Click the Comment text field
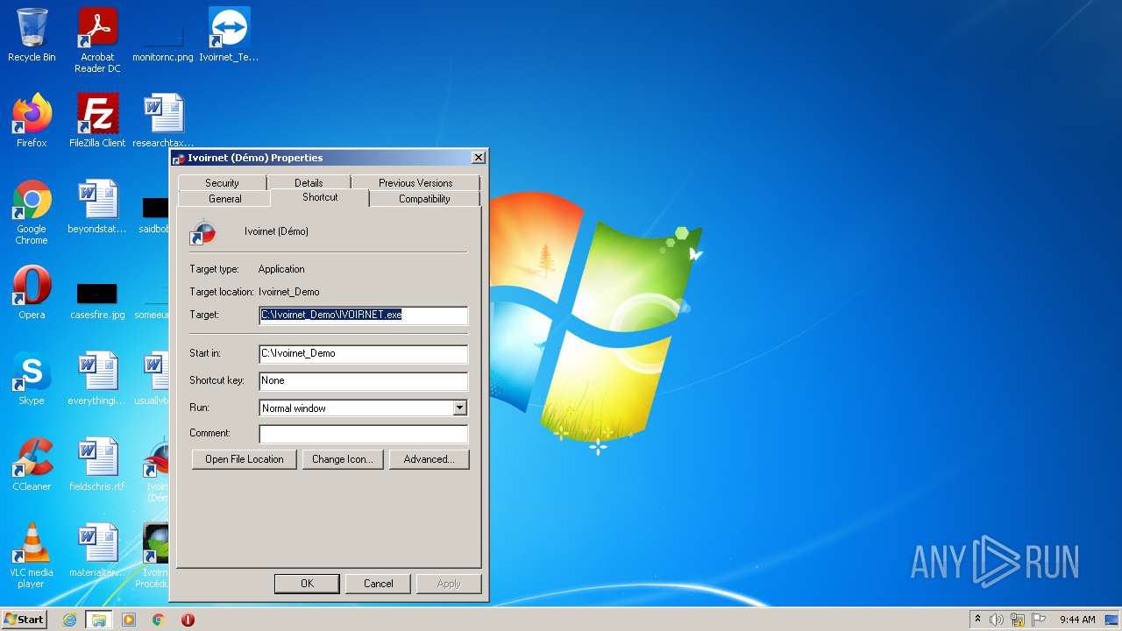Image resolution: width=1122 pixels, height=631 pixels. click(364, 434)
